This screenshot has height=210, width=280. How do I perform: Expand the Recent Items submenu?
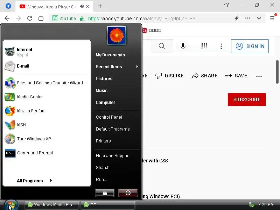117,67
